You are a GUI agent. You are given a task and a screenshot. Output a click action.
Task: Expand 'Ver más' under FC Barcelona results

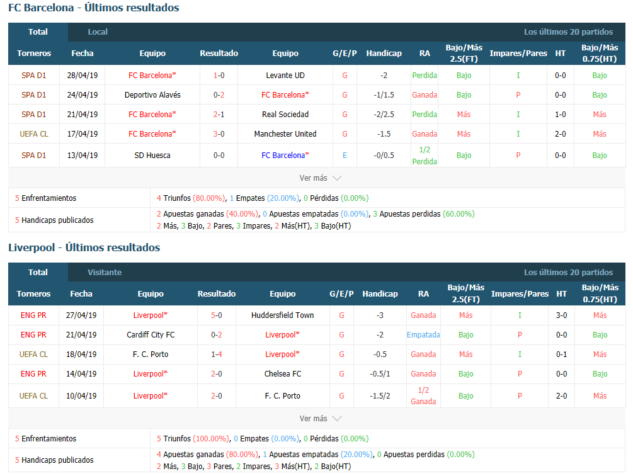[321, 178]
